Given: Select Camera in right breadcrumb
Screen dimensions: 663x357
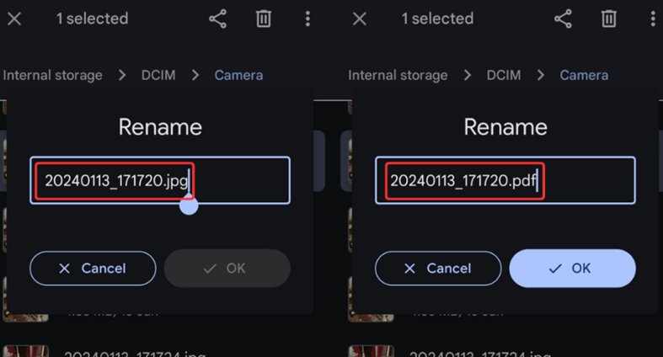Looking at the screenshot, I should 584,75.
